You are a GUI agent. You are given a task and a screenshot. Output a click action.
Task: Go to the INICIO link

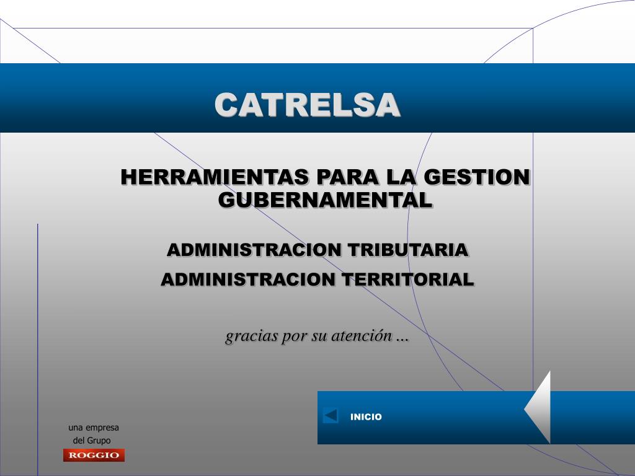point(366,417)
